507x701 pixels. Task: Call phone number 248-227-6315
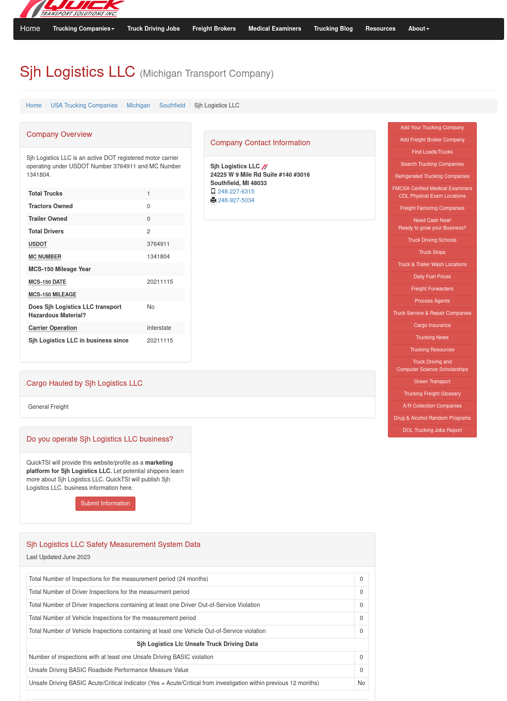(x=236, y=191)
